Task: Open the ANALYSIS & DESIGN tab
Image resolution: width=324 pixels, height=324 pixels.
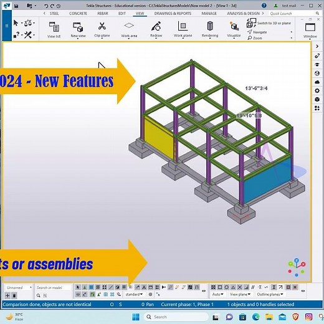Action: (x=243, y=14)
